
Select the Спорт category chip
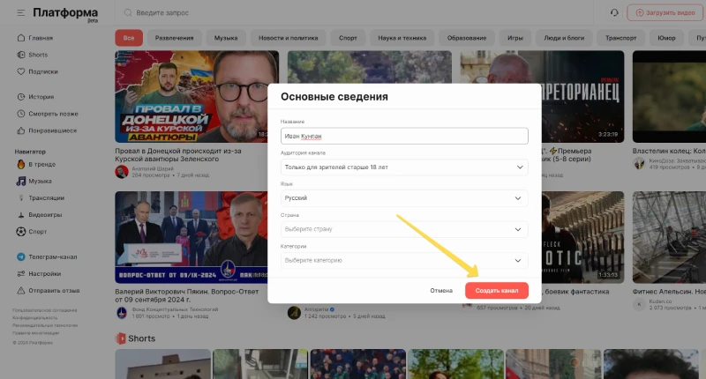click(x=348, y=38)
